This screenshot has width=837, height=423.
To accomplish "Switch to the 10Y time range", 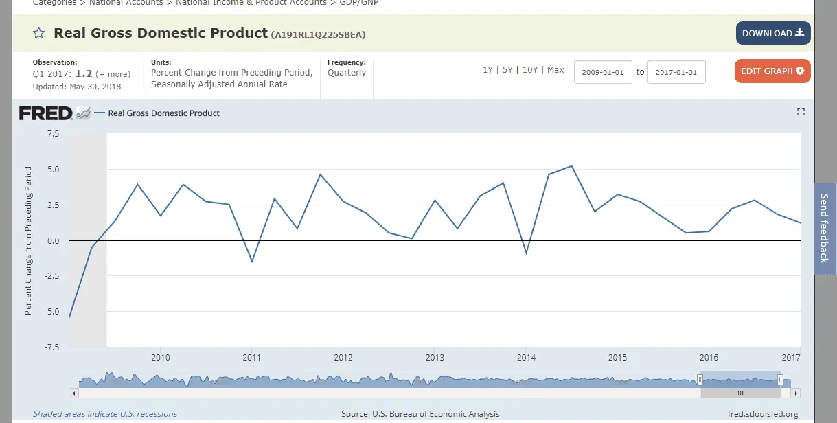I will click(x=529, y=70).
